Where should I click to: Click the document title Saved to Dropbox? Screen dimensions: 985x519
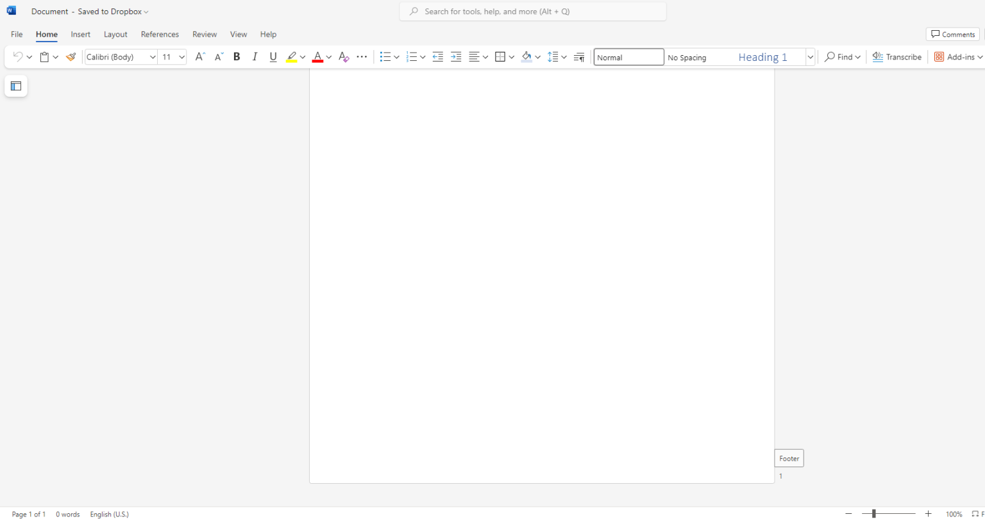coord(90,12)
